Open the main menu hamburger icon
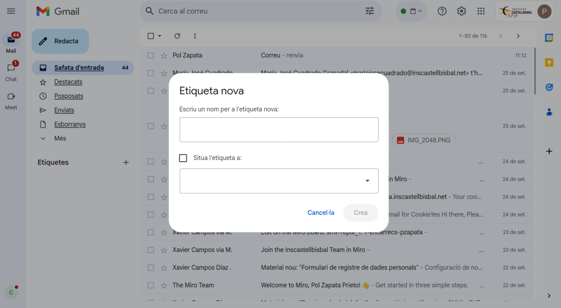Screen dimensions: 561x308 click(x=11, y=11)
